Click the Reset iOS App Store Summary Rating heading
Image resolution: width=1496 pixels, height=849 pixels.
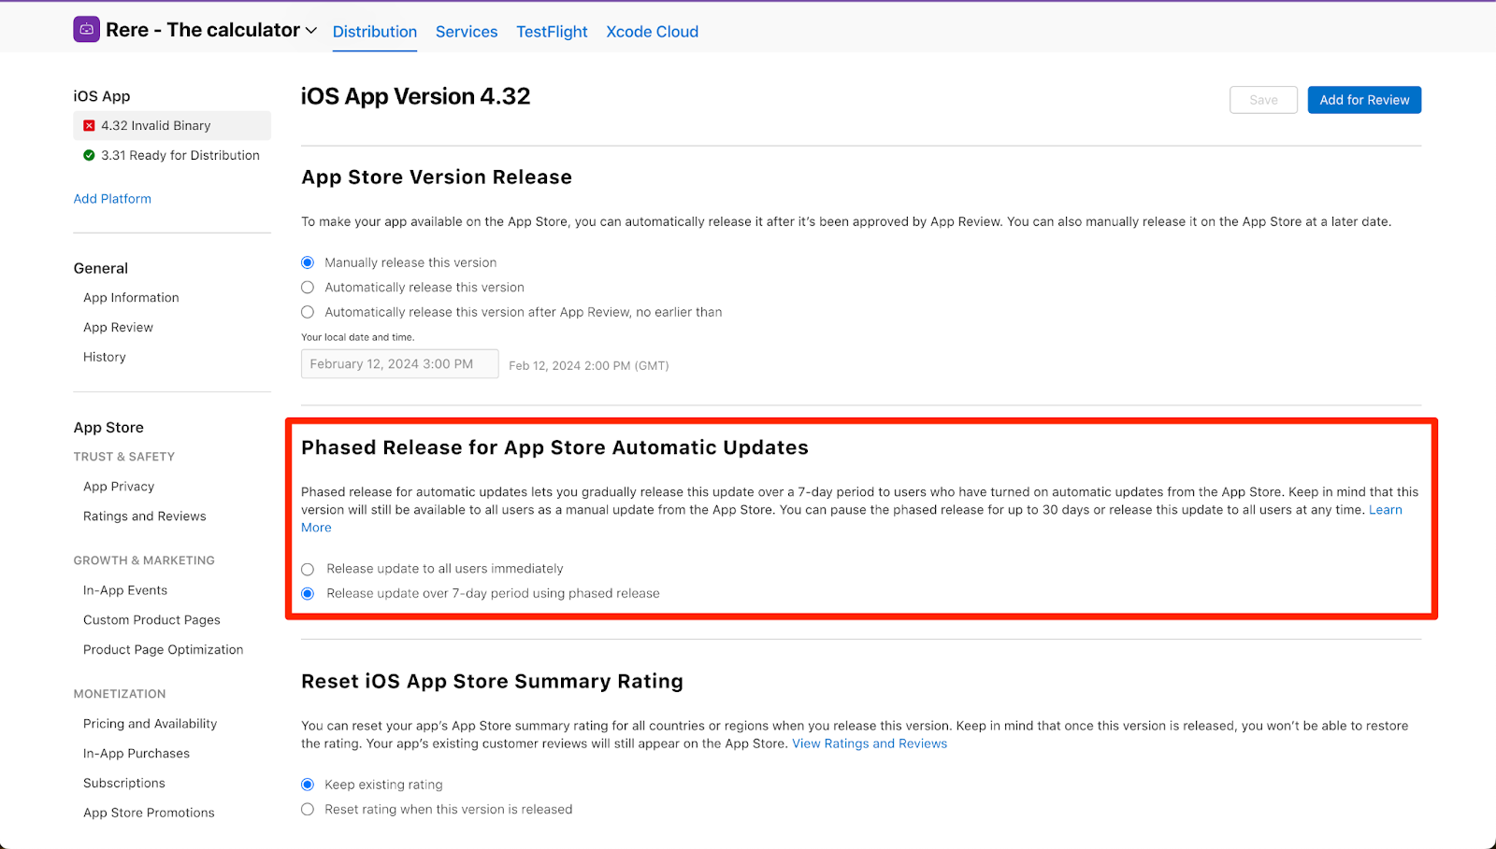pyautogui.click(x=492, y=681)
